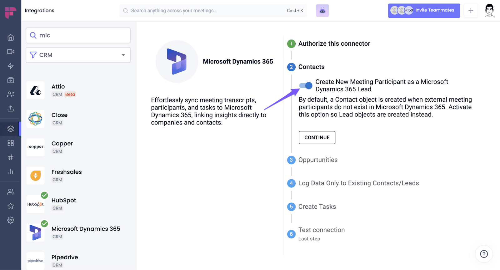This screenshot has height=270, width=500.
Task: Open the upload sidebar icon
Action: pos(11,109)
